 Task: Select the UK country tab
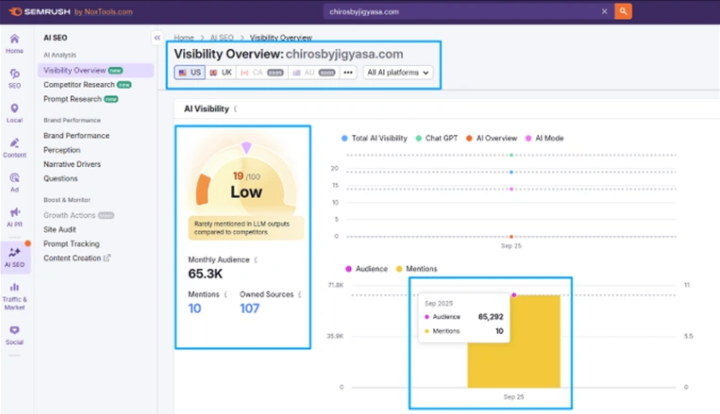(x=221, y=73)
